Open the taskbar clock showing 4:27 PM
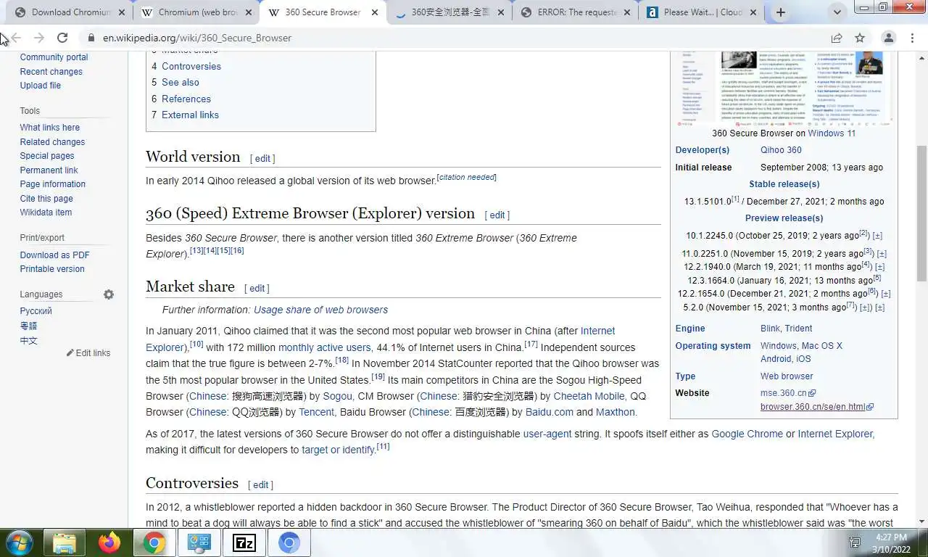Image resolution: width=928 pixels, height=557 pixels. (x=891, y=542)
